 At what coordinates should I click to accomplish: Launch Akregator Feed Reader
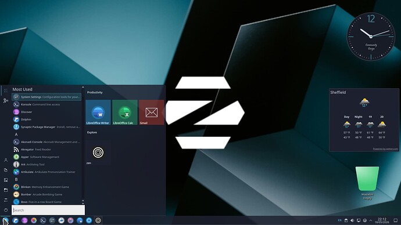click(46, 150)
